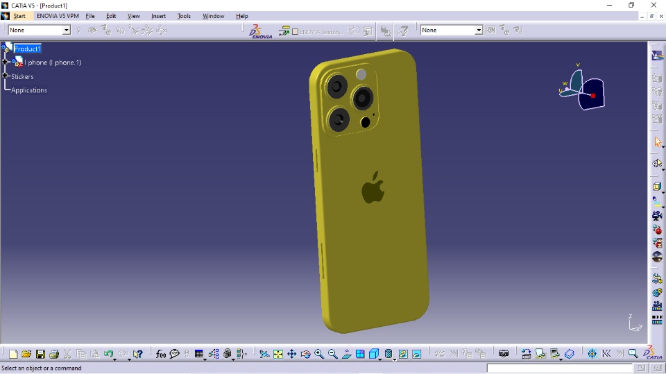Undo the last action
The height and width of the screenshot is (374, 666).
tap(108, 354)
